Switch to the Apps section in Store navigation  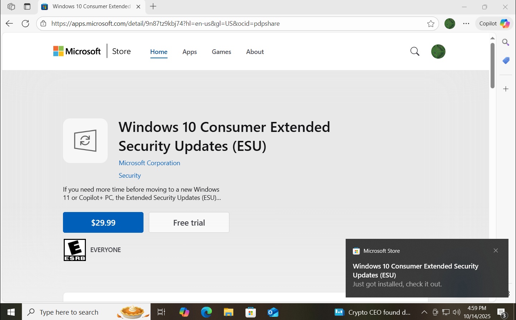tap(190, 51)
